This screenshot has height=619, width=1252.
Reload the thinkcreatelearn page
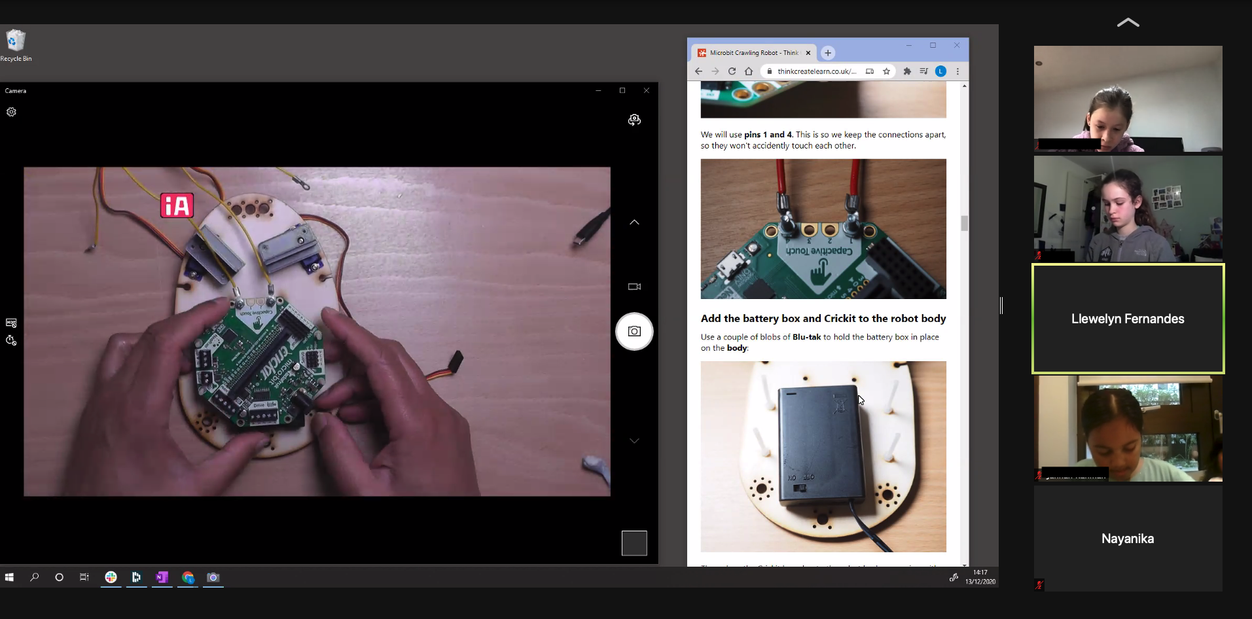click(732, 71)
